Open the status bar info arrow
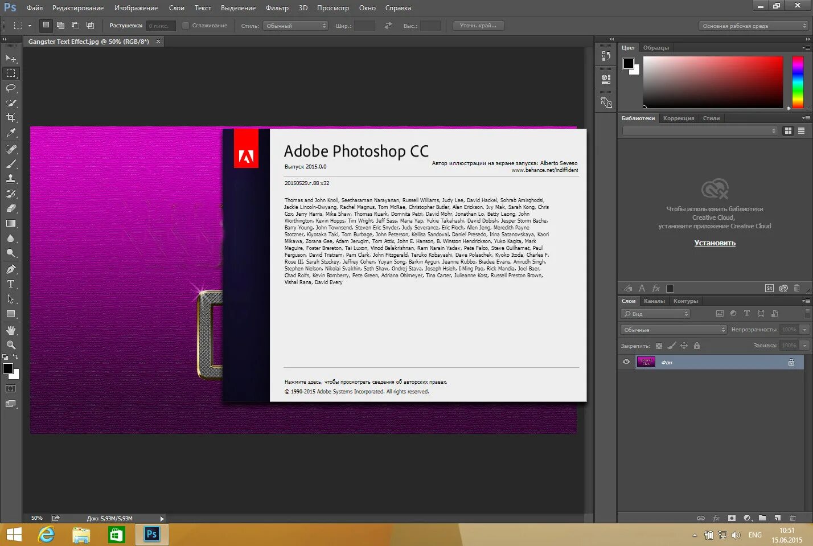The width and height of the screenshot is (813, 546). (x=162, y=519)
